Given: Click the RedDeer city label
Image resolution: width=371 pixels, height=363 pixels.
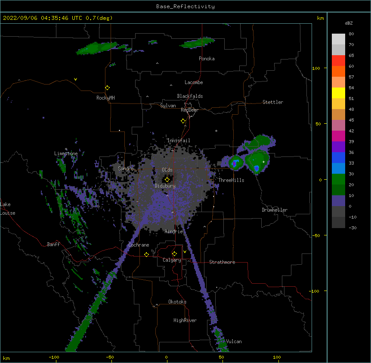Looking at the screenshot, I should click(x=189, y=110).
